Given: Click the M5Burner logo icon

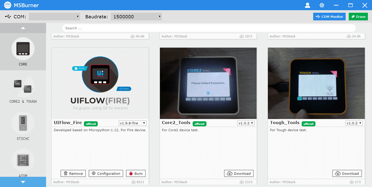Looking at the screenshot, I should coord(8,5).
